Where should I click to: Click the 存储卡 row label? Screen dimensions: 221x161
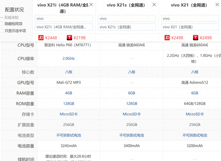[x=28, y=114]
